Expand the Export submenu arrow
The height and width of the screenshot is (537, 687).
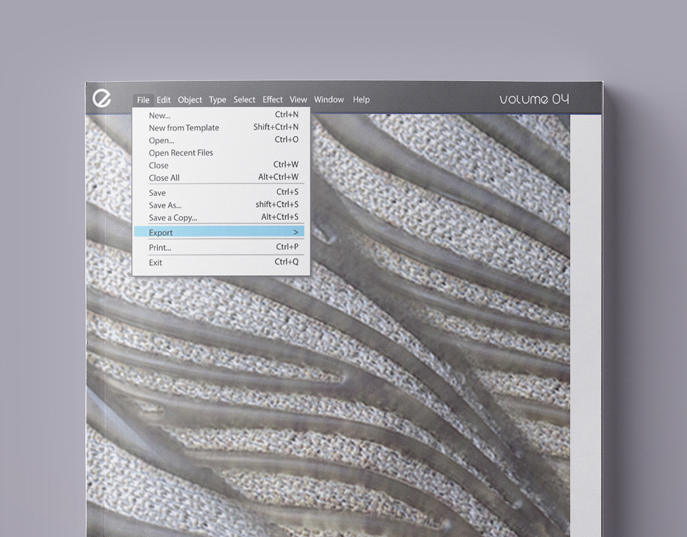click(x=296, y=232)
